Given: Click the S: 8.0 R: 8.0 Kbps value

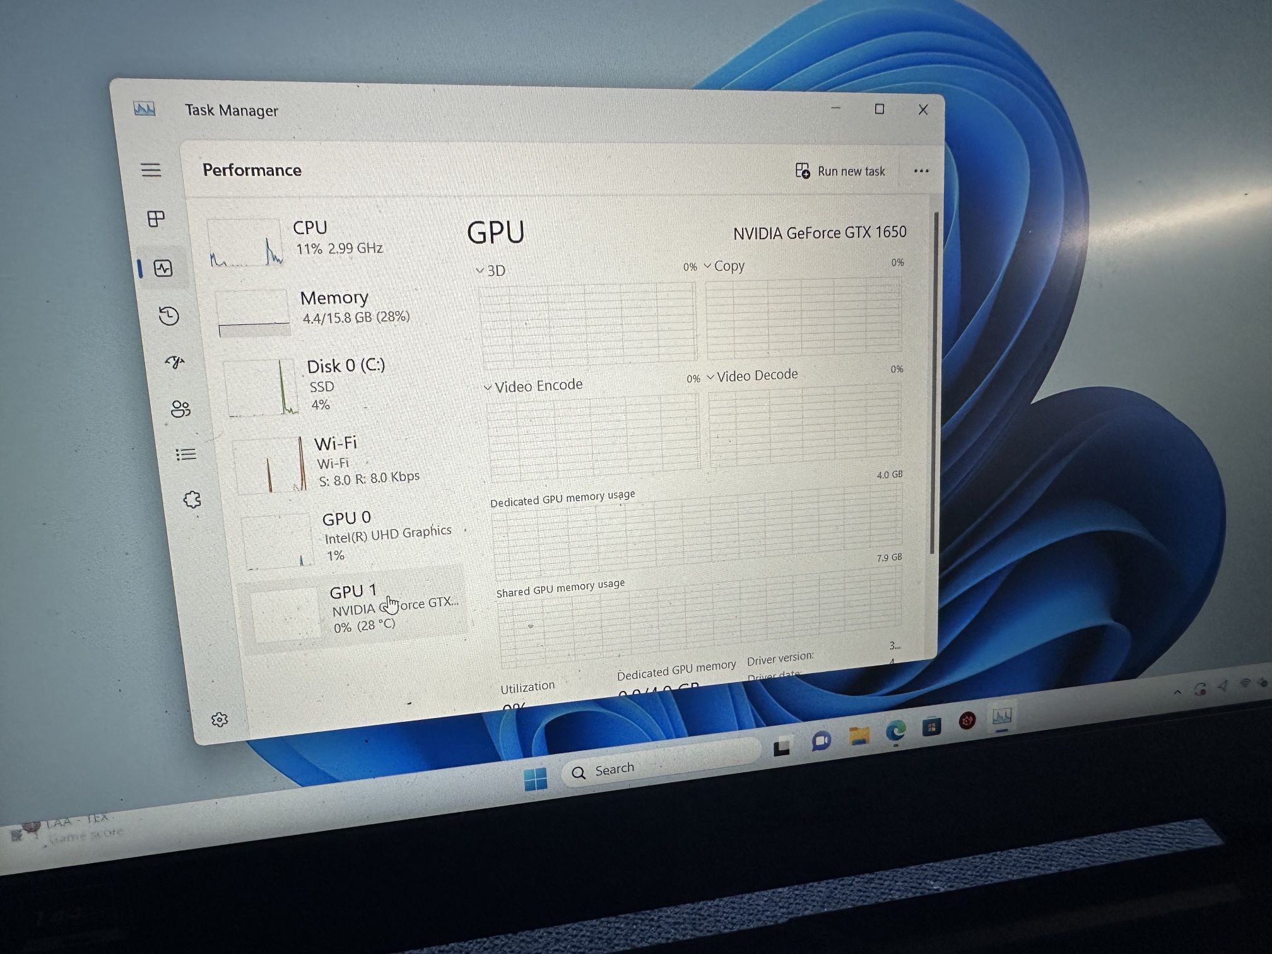Looking at the screenshot, I should [369, 479].
